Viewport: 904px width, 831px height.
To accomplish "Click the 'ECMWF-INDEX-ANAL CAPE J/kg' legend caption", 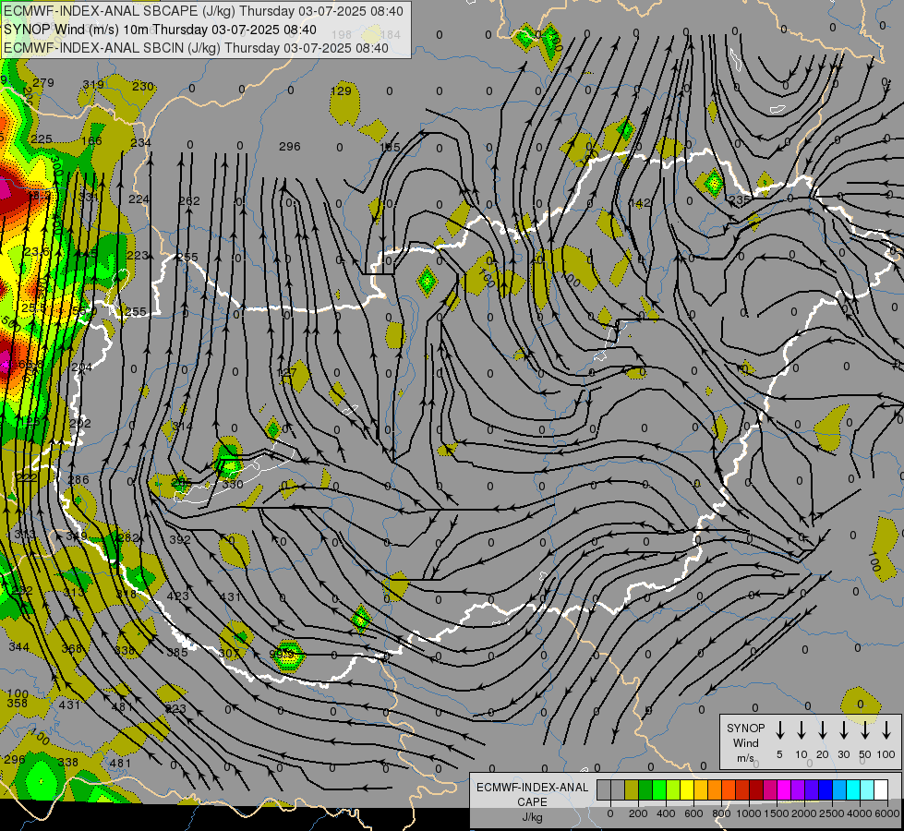I will [532, 802].
